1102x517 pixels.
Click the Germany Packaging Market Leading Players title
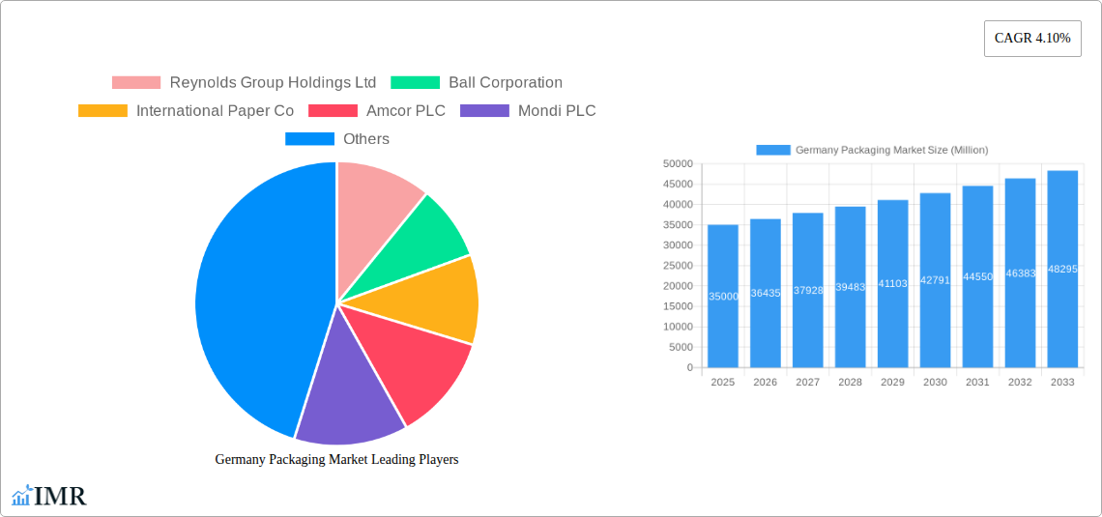coord(336,460)
